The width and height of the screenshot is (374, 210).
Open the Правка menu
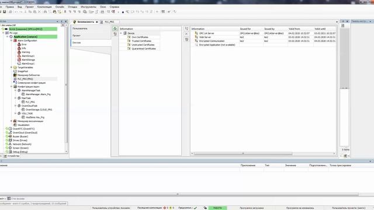click(x=10, y=7)
